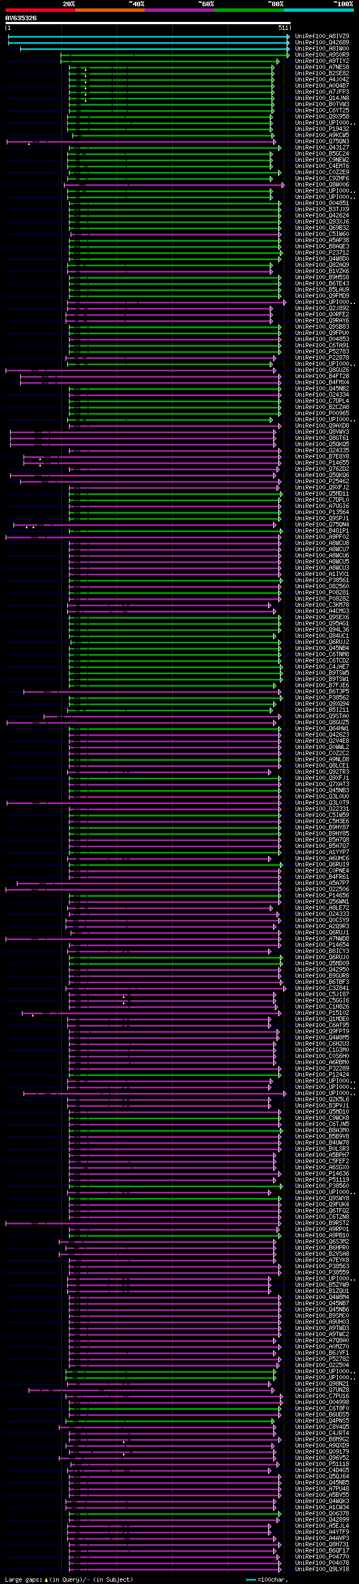Select label UniRef100_A8WCU7
The width and height of the screenshot is (359, 1584).
[x=321, y=550]
